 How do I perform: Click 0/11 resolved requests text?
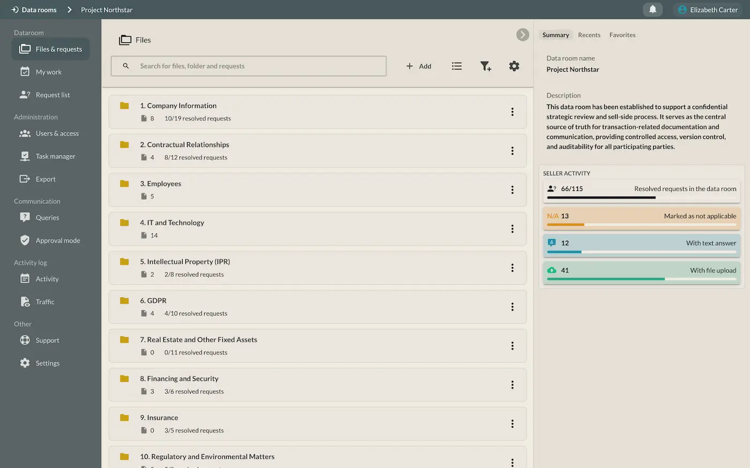tap(196, 352)
